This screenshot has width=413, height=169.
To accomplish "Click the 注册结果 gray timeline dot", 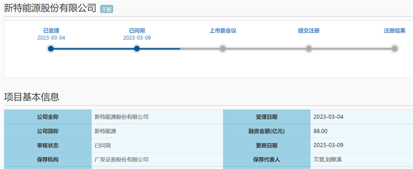I will 394,49.
